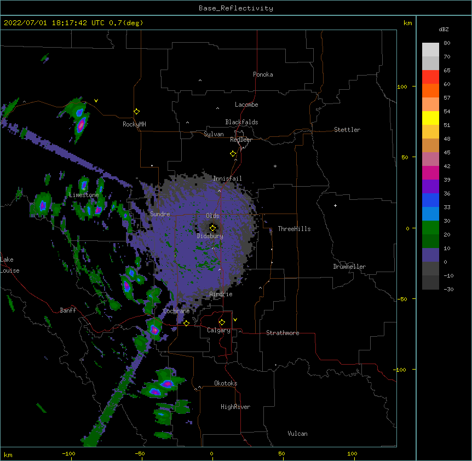472x461 pixels.
Task: Click the -50 tick label on right axis
Action: point(402,299)
